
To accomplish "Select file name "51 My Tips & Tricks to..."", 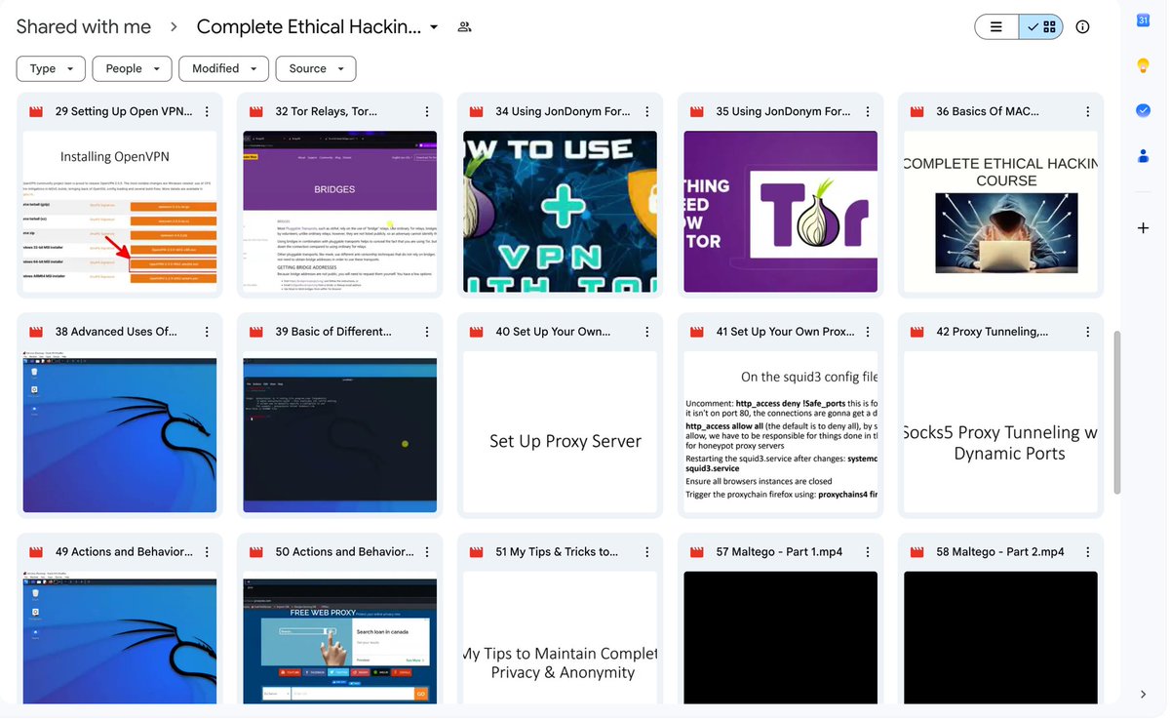I will 557,552.
